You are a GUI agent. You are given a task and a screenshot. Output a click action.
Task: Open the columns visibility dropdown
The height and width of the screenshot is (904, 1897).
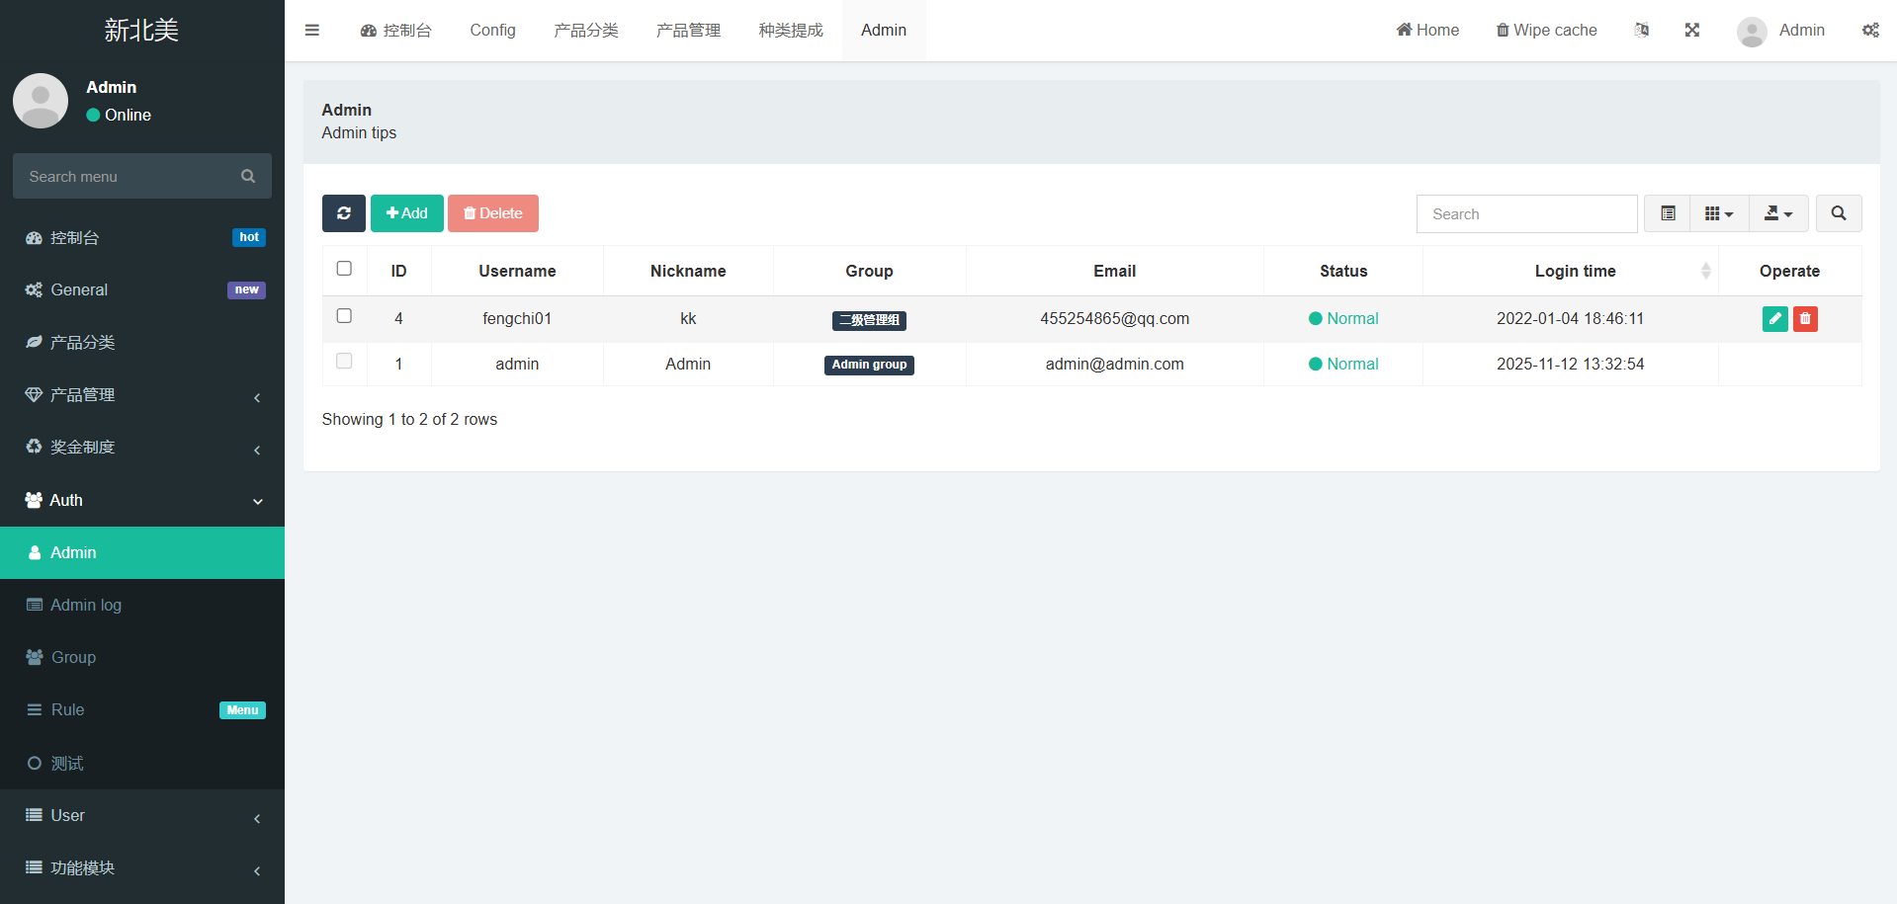click(x=1719, y=213)
